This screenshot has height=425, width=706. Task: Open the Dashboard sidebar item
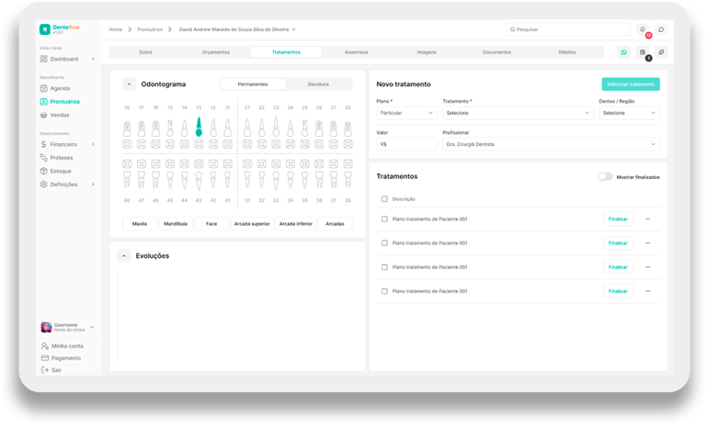67,59
